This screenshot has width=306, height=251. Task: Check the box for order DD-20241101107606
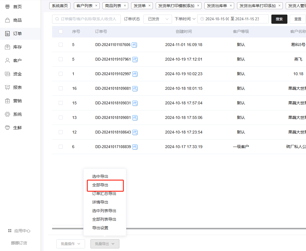[x=61, y=45]
